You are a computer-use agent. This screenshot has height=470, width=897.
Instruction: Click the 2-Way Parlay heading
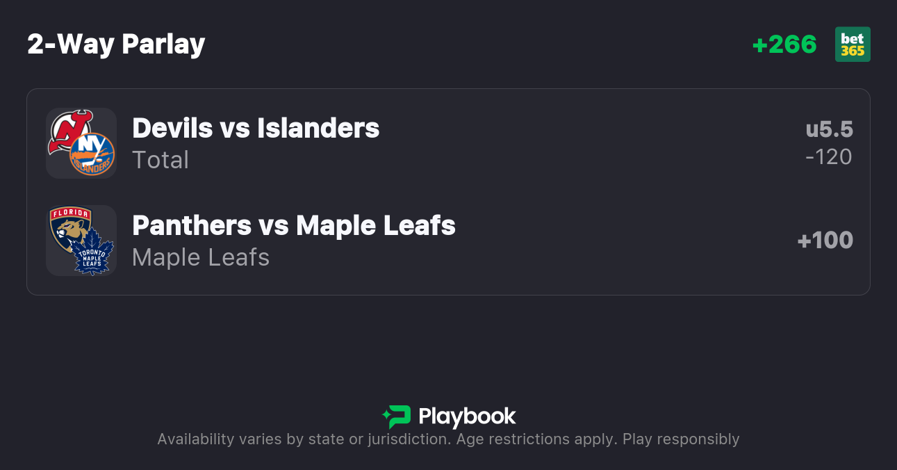click(x=116, y=44)
